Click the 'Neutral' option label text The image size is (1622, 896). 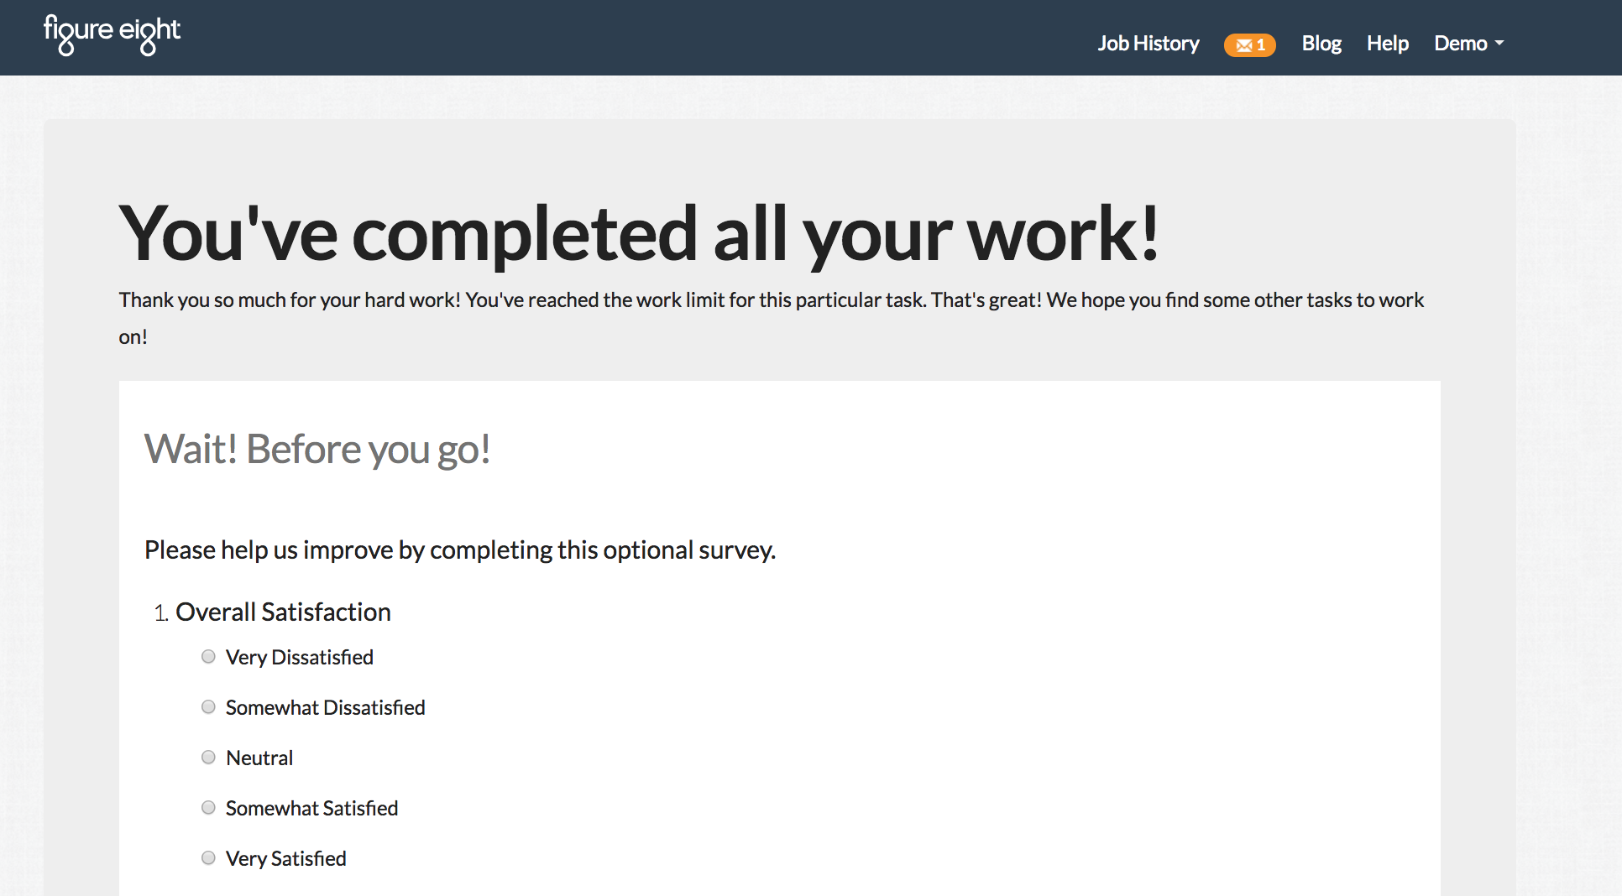[x=259, y=758]
